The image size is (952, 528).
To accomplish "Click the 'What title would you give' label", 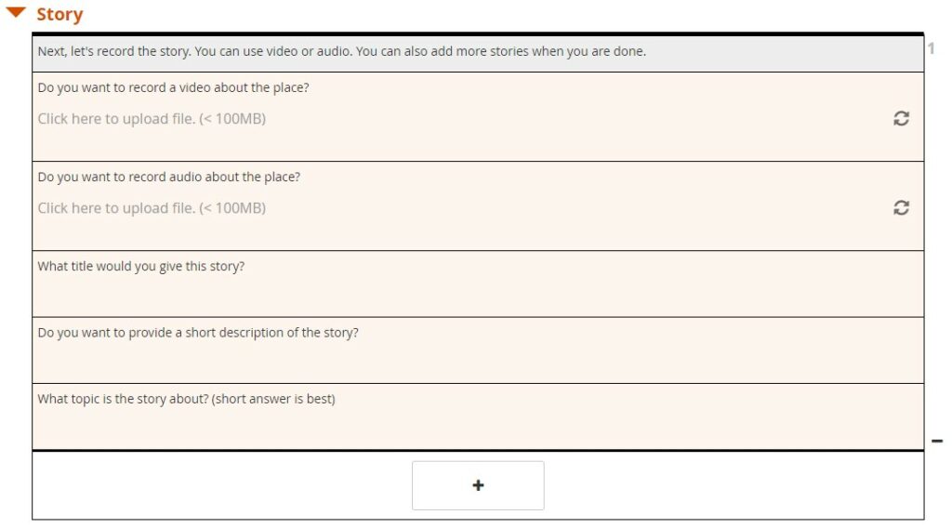I will point(141,266).
